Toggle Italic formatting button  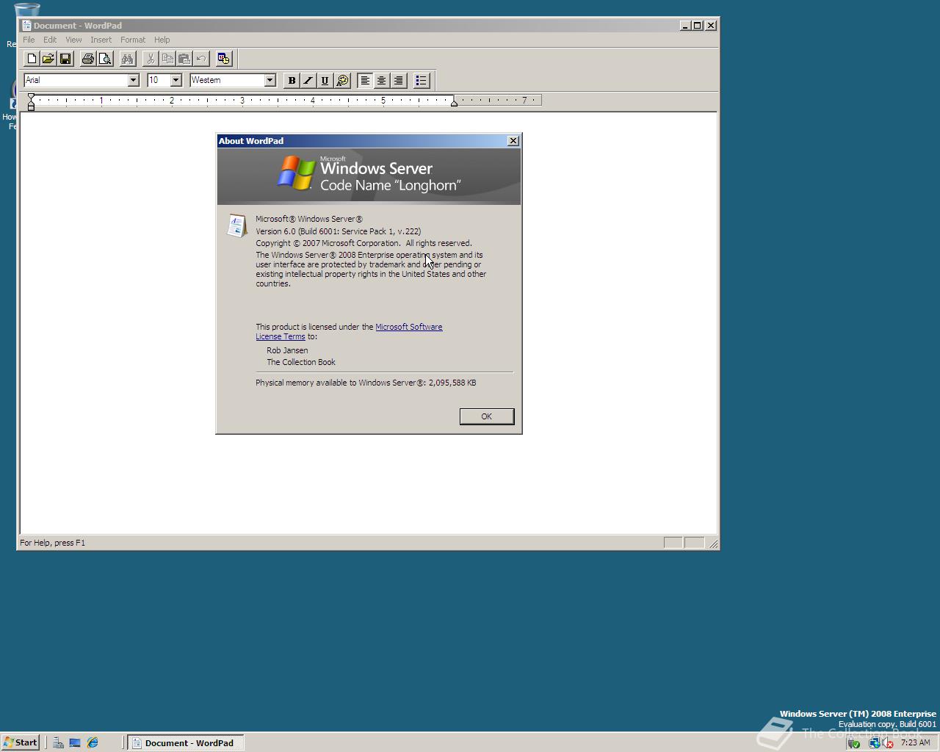(308, 81)
